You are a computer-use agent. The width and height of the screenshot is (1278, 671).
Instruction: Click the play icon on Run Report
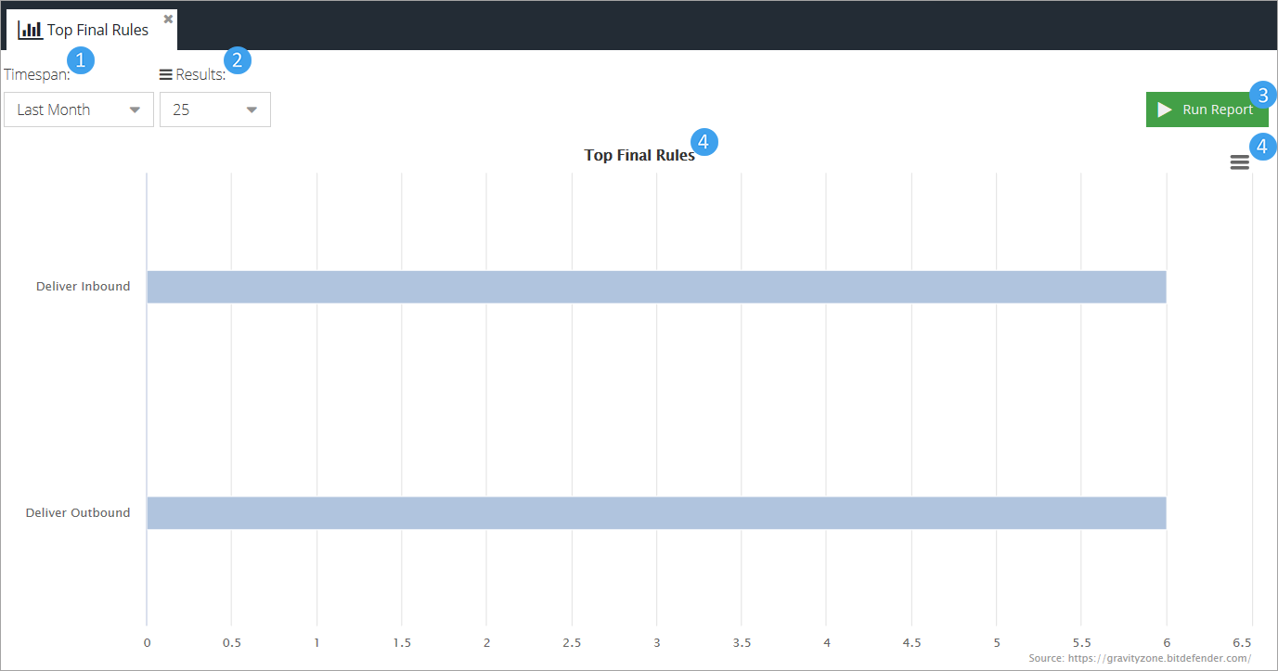[1165, 110]
